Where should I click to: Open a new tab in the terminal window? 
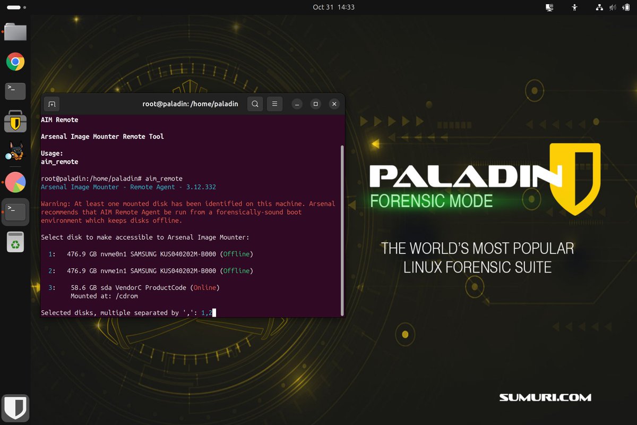(51, 104)
